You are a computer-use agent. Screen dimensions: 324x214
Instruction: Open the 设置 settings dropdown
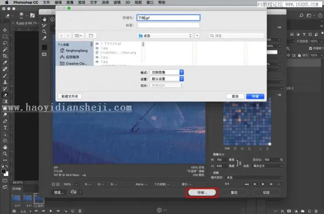[167, 79]
